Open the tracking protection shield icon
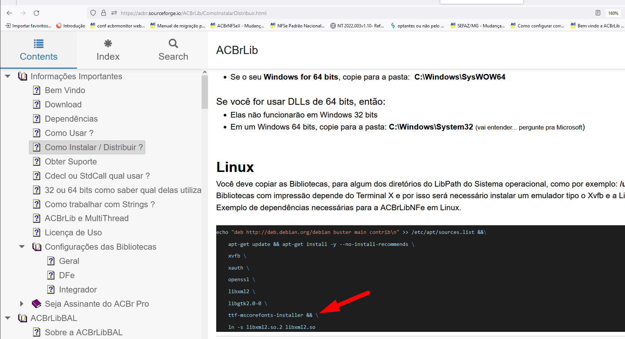This screenshot has width=625, height=339. pos(93,13)
